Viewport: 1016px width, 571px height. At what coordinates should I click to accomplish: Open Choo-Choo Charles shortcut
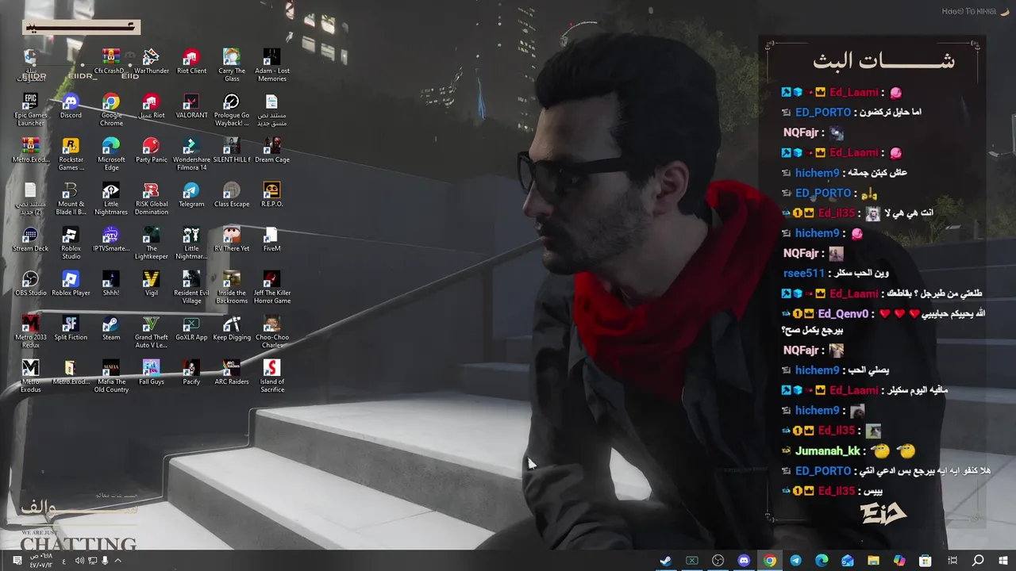271,331
